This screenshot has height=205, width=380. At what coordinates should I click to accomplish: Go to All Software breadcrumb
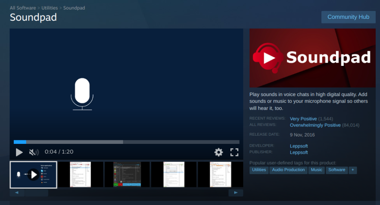23,8
